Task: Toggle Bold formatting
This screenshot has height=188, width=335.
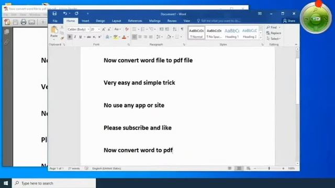Action: [70, 37]
